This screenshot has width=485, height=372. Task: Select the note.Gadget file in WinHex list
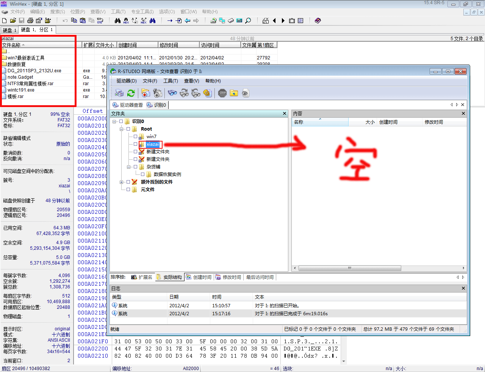point(20,77)
